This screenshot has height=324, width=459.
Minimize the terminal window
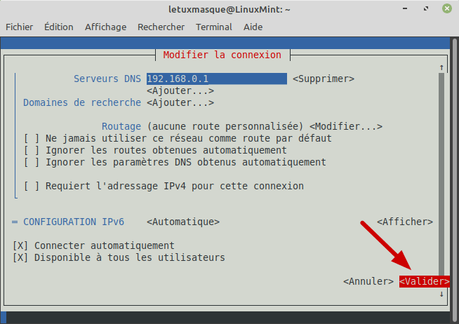(x=405, y=9)
